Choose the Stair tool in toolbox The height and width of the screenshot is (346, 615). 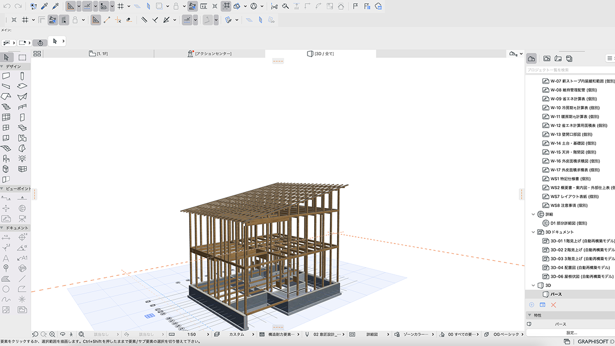pos(6,107)
